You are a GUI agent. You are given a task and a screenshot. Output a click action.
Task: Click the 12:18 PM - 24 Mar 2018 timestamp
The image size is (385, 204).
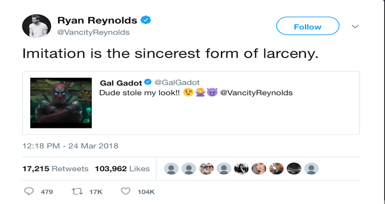coord(70,146)
